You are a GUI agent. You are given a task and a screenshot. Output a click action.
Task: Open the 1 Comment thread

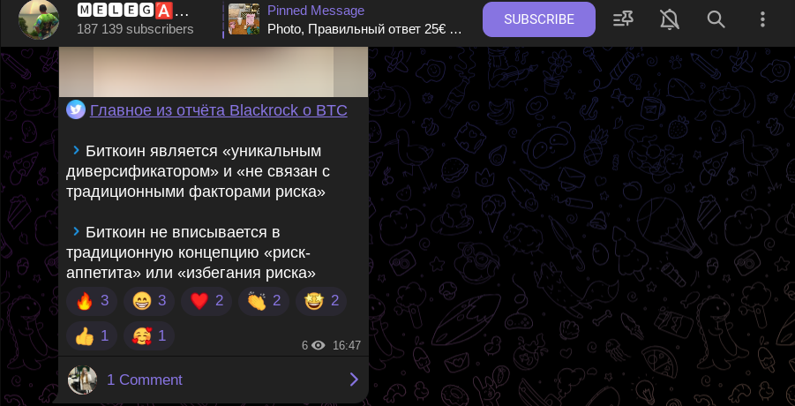214,380
